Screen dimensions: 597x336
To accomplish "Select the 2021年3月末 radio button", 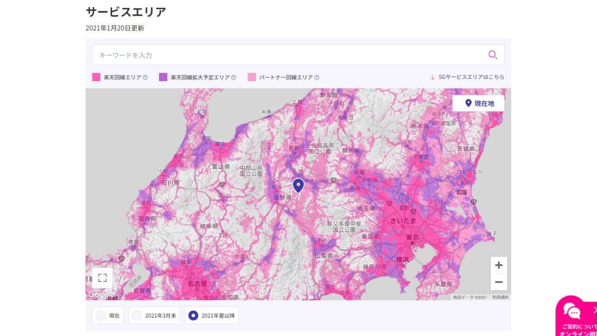I will (137, 315).
